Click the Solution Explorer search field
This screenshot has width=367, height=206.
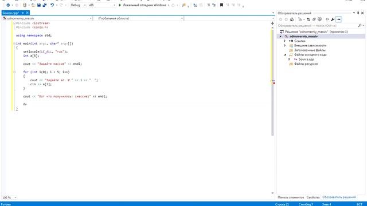click(317, 25)
